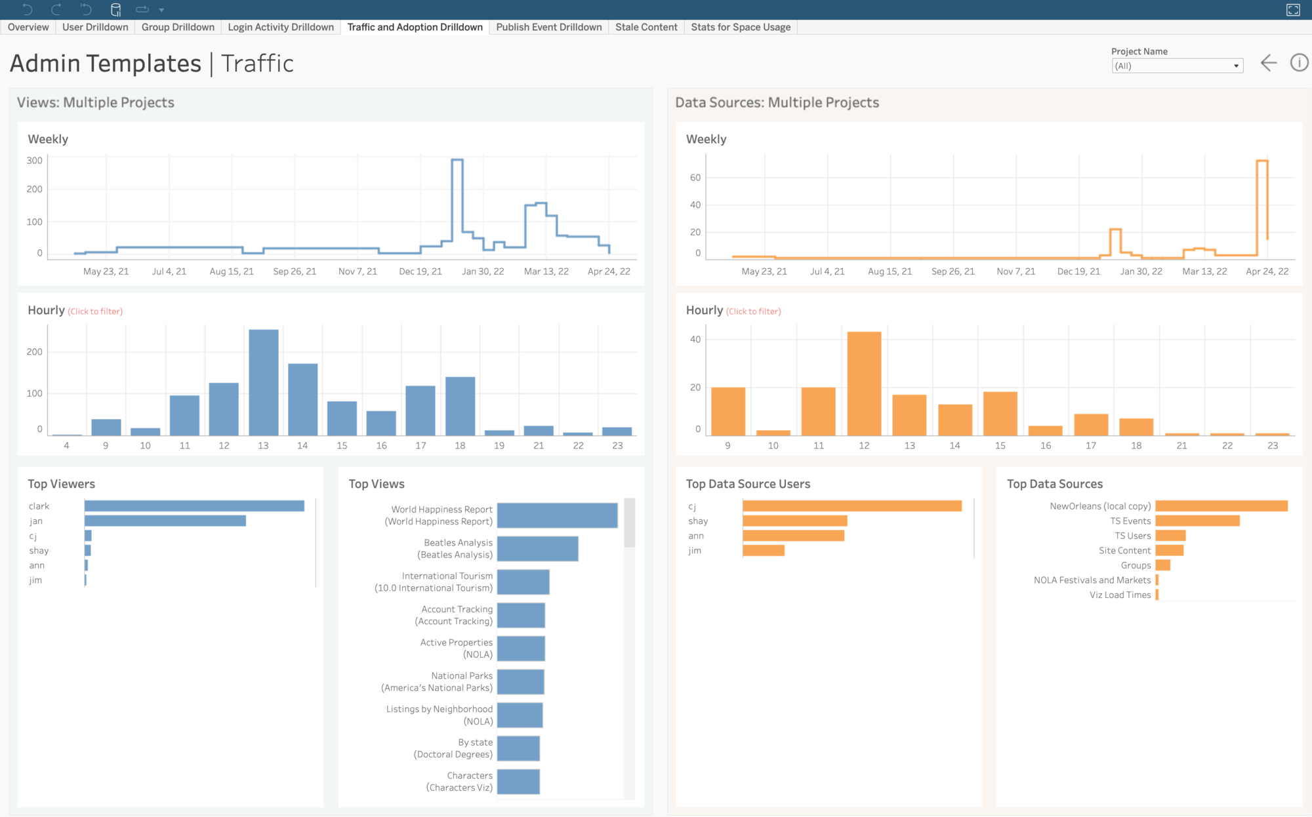Click the Stale Content menu item
1312x817 pixels.
(647, 26)
